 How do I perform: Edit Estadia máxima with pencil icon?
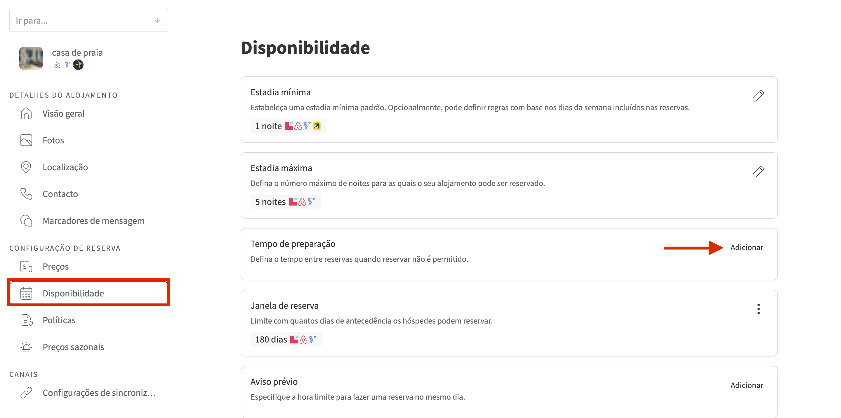pos(758,171)
